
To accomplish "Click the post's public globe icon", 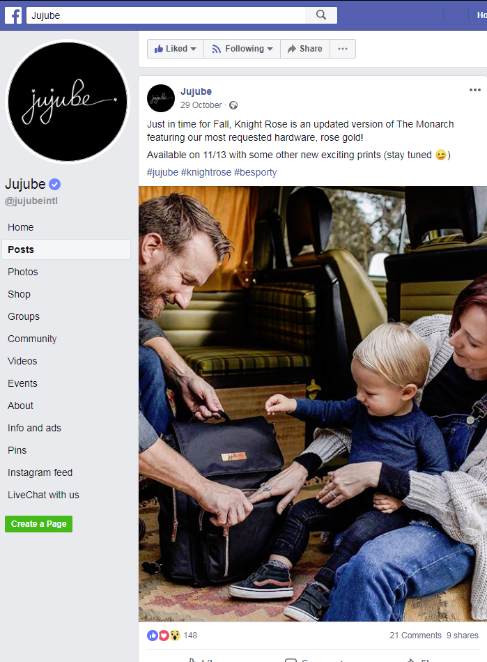I will [x=233, y=105].
